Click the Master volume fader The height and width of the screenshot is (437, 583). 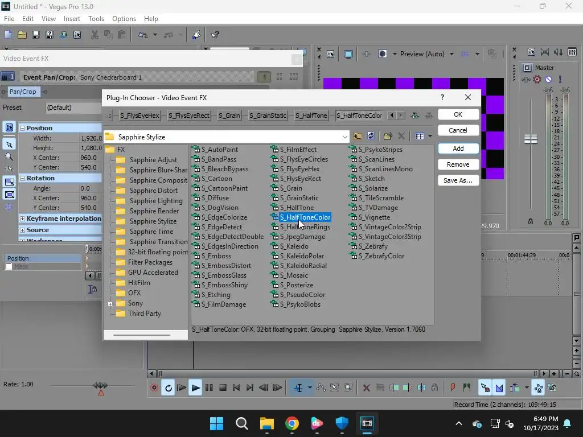pos(531,139)
